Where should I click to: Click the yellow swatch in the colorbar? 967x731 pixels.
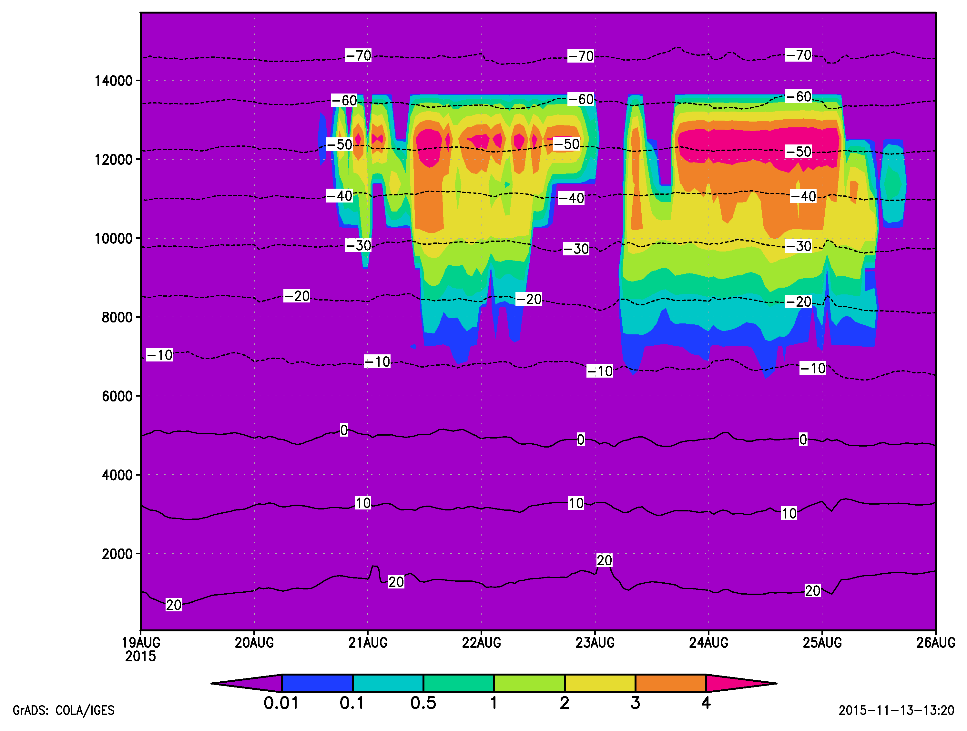click(600, 683)
